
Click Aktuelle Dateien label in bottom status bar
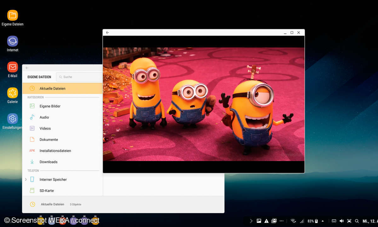[52, 204]
